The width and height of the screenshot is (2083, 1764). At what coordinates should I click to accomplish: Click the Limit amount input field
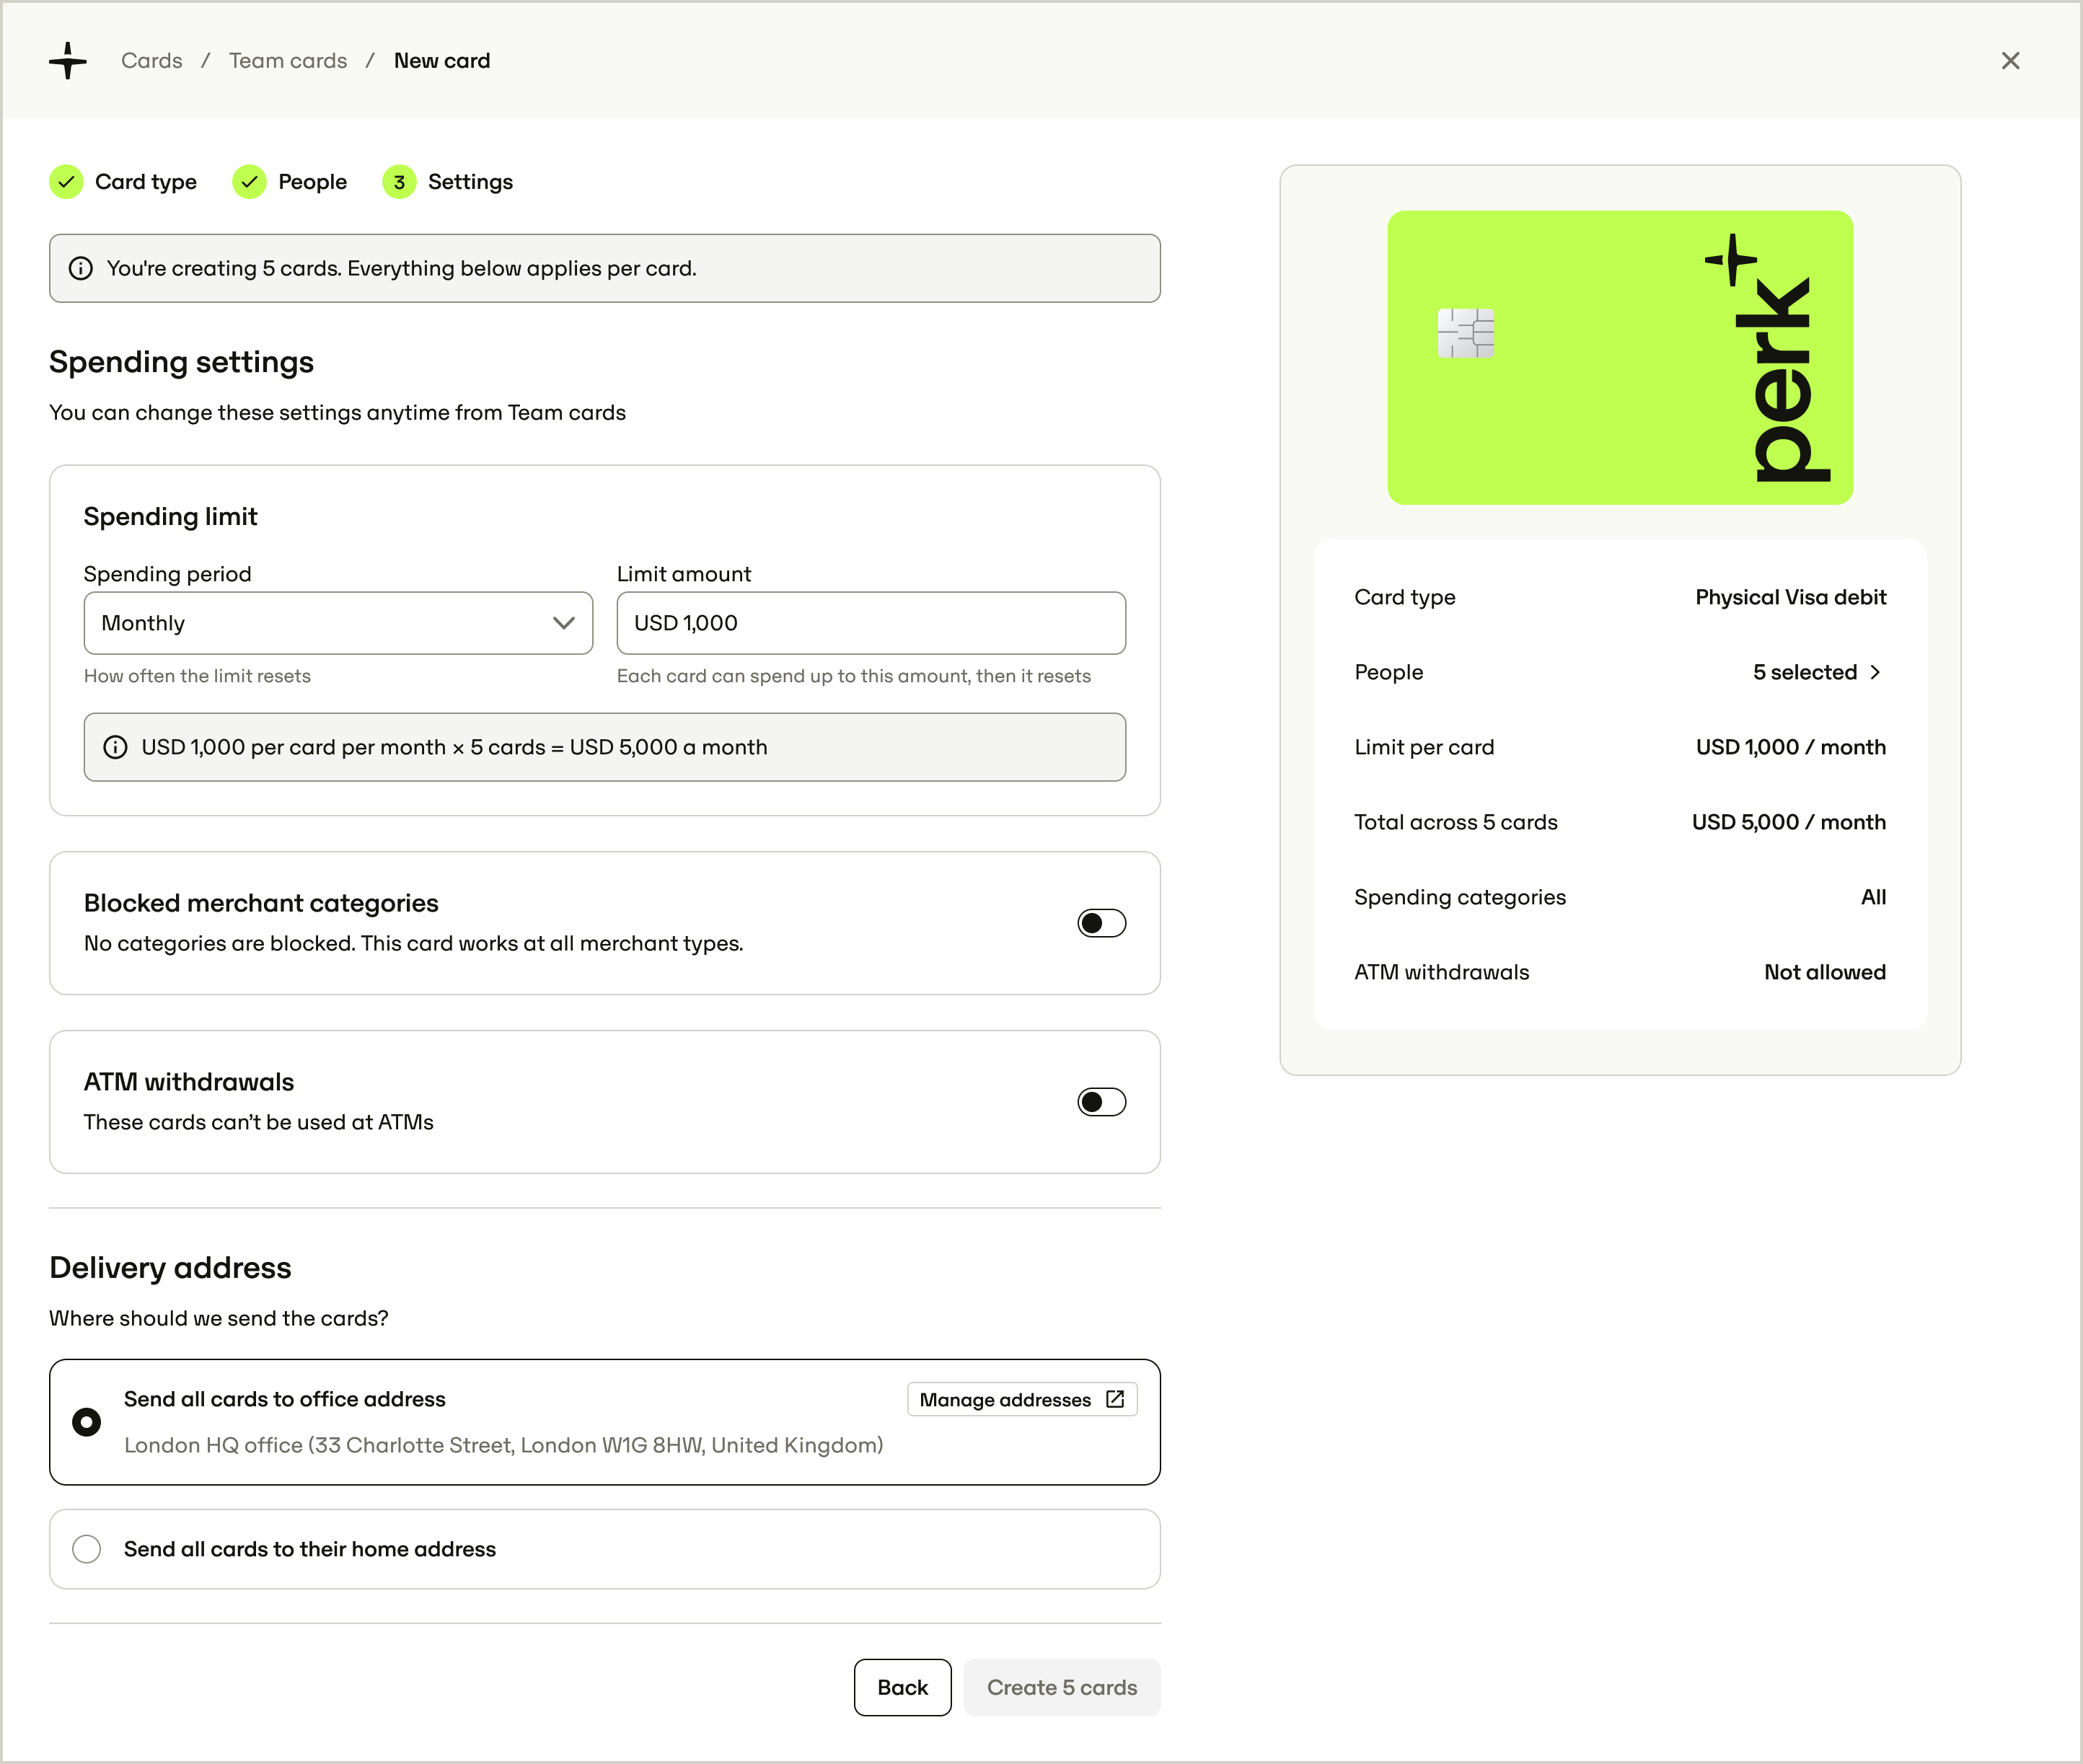871,623
